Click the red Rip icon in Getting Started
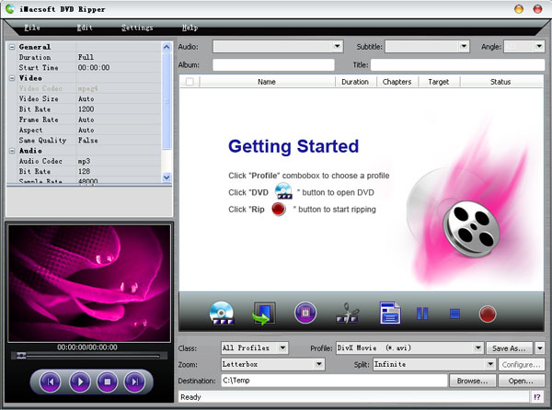Screen dimensions: 552x410 tap(279, 209)
